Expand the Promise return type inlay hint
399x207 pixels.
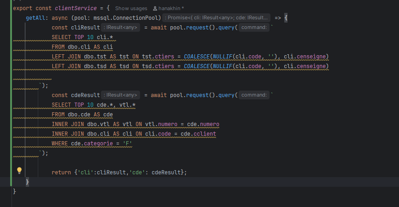pos(217,18)
